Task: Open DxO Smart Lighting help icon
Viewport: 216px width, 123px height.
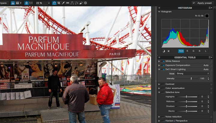Action: 211,69
